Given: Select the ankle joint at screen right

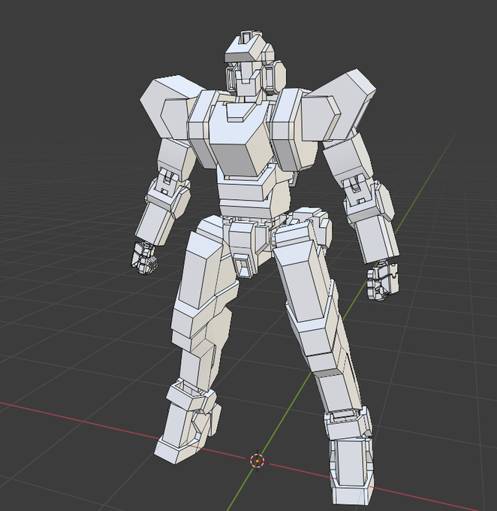Looking at the screenshot, I should click(348, 422).
